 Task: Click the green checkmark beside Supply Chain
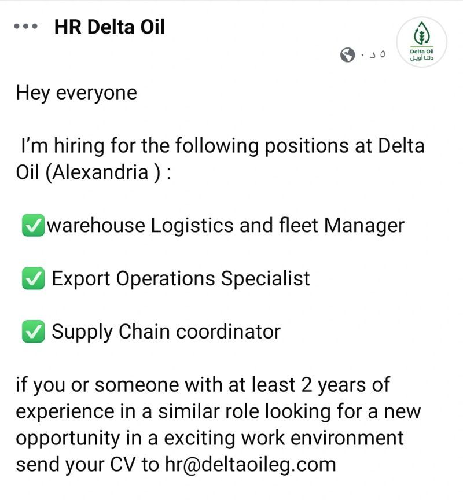(x=33, y=332)
